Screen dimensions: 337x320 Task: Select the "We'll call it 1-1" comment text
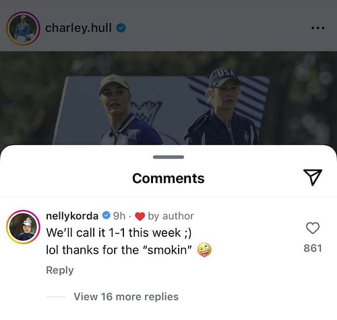pyautogui.click(x=119, y=232)
